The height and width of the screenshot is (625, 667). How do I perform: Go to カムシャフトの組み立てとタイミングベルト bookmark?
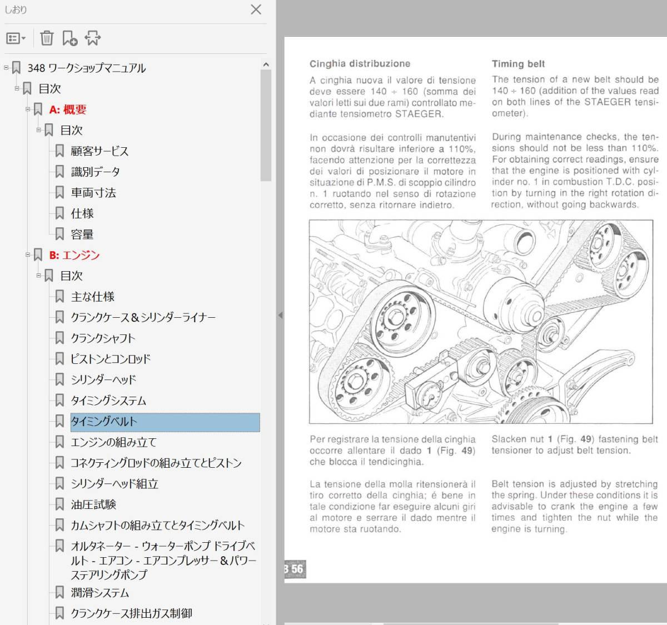pos(157,525)
